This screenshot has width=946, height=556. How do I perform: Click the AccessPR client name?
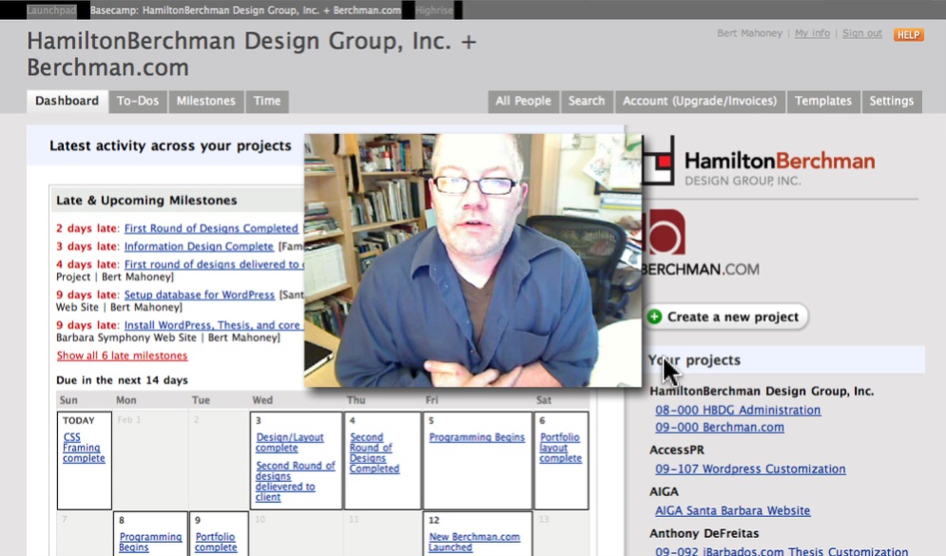coord(677,450)
